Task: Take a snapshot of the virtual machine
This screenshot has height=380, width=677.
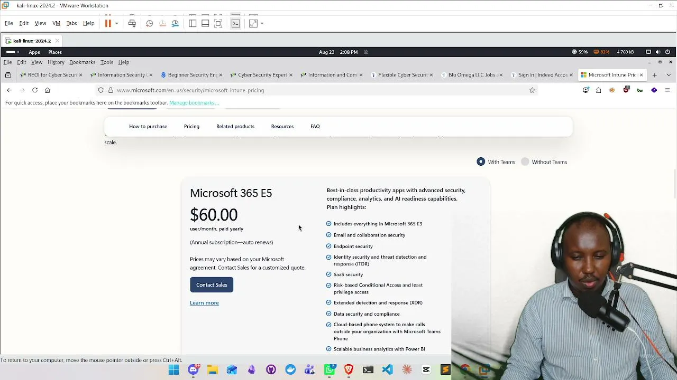Action: (150, 23)
